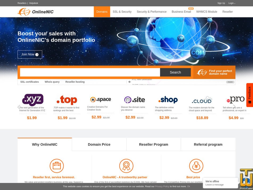Open the SSL certificates link
The width and height of the screenshot is (253, 190).
tap(30, 82)
